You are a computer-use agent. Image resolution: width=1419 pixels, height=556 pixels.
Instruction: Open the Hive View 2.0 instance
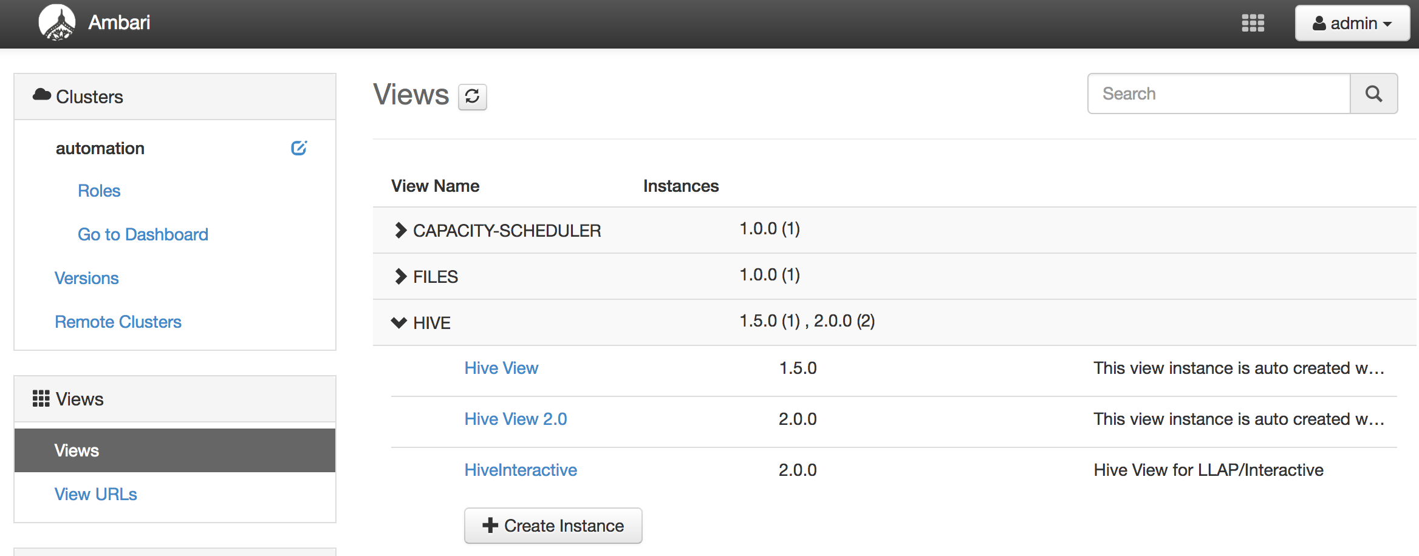[x=515, y=418]
